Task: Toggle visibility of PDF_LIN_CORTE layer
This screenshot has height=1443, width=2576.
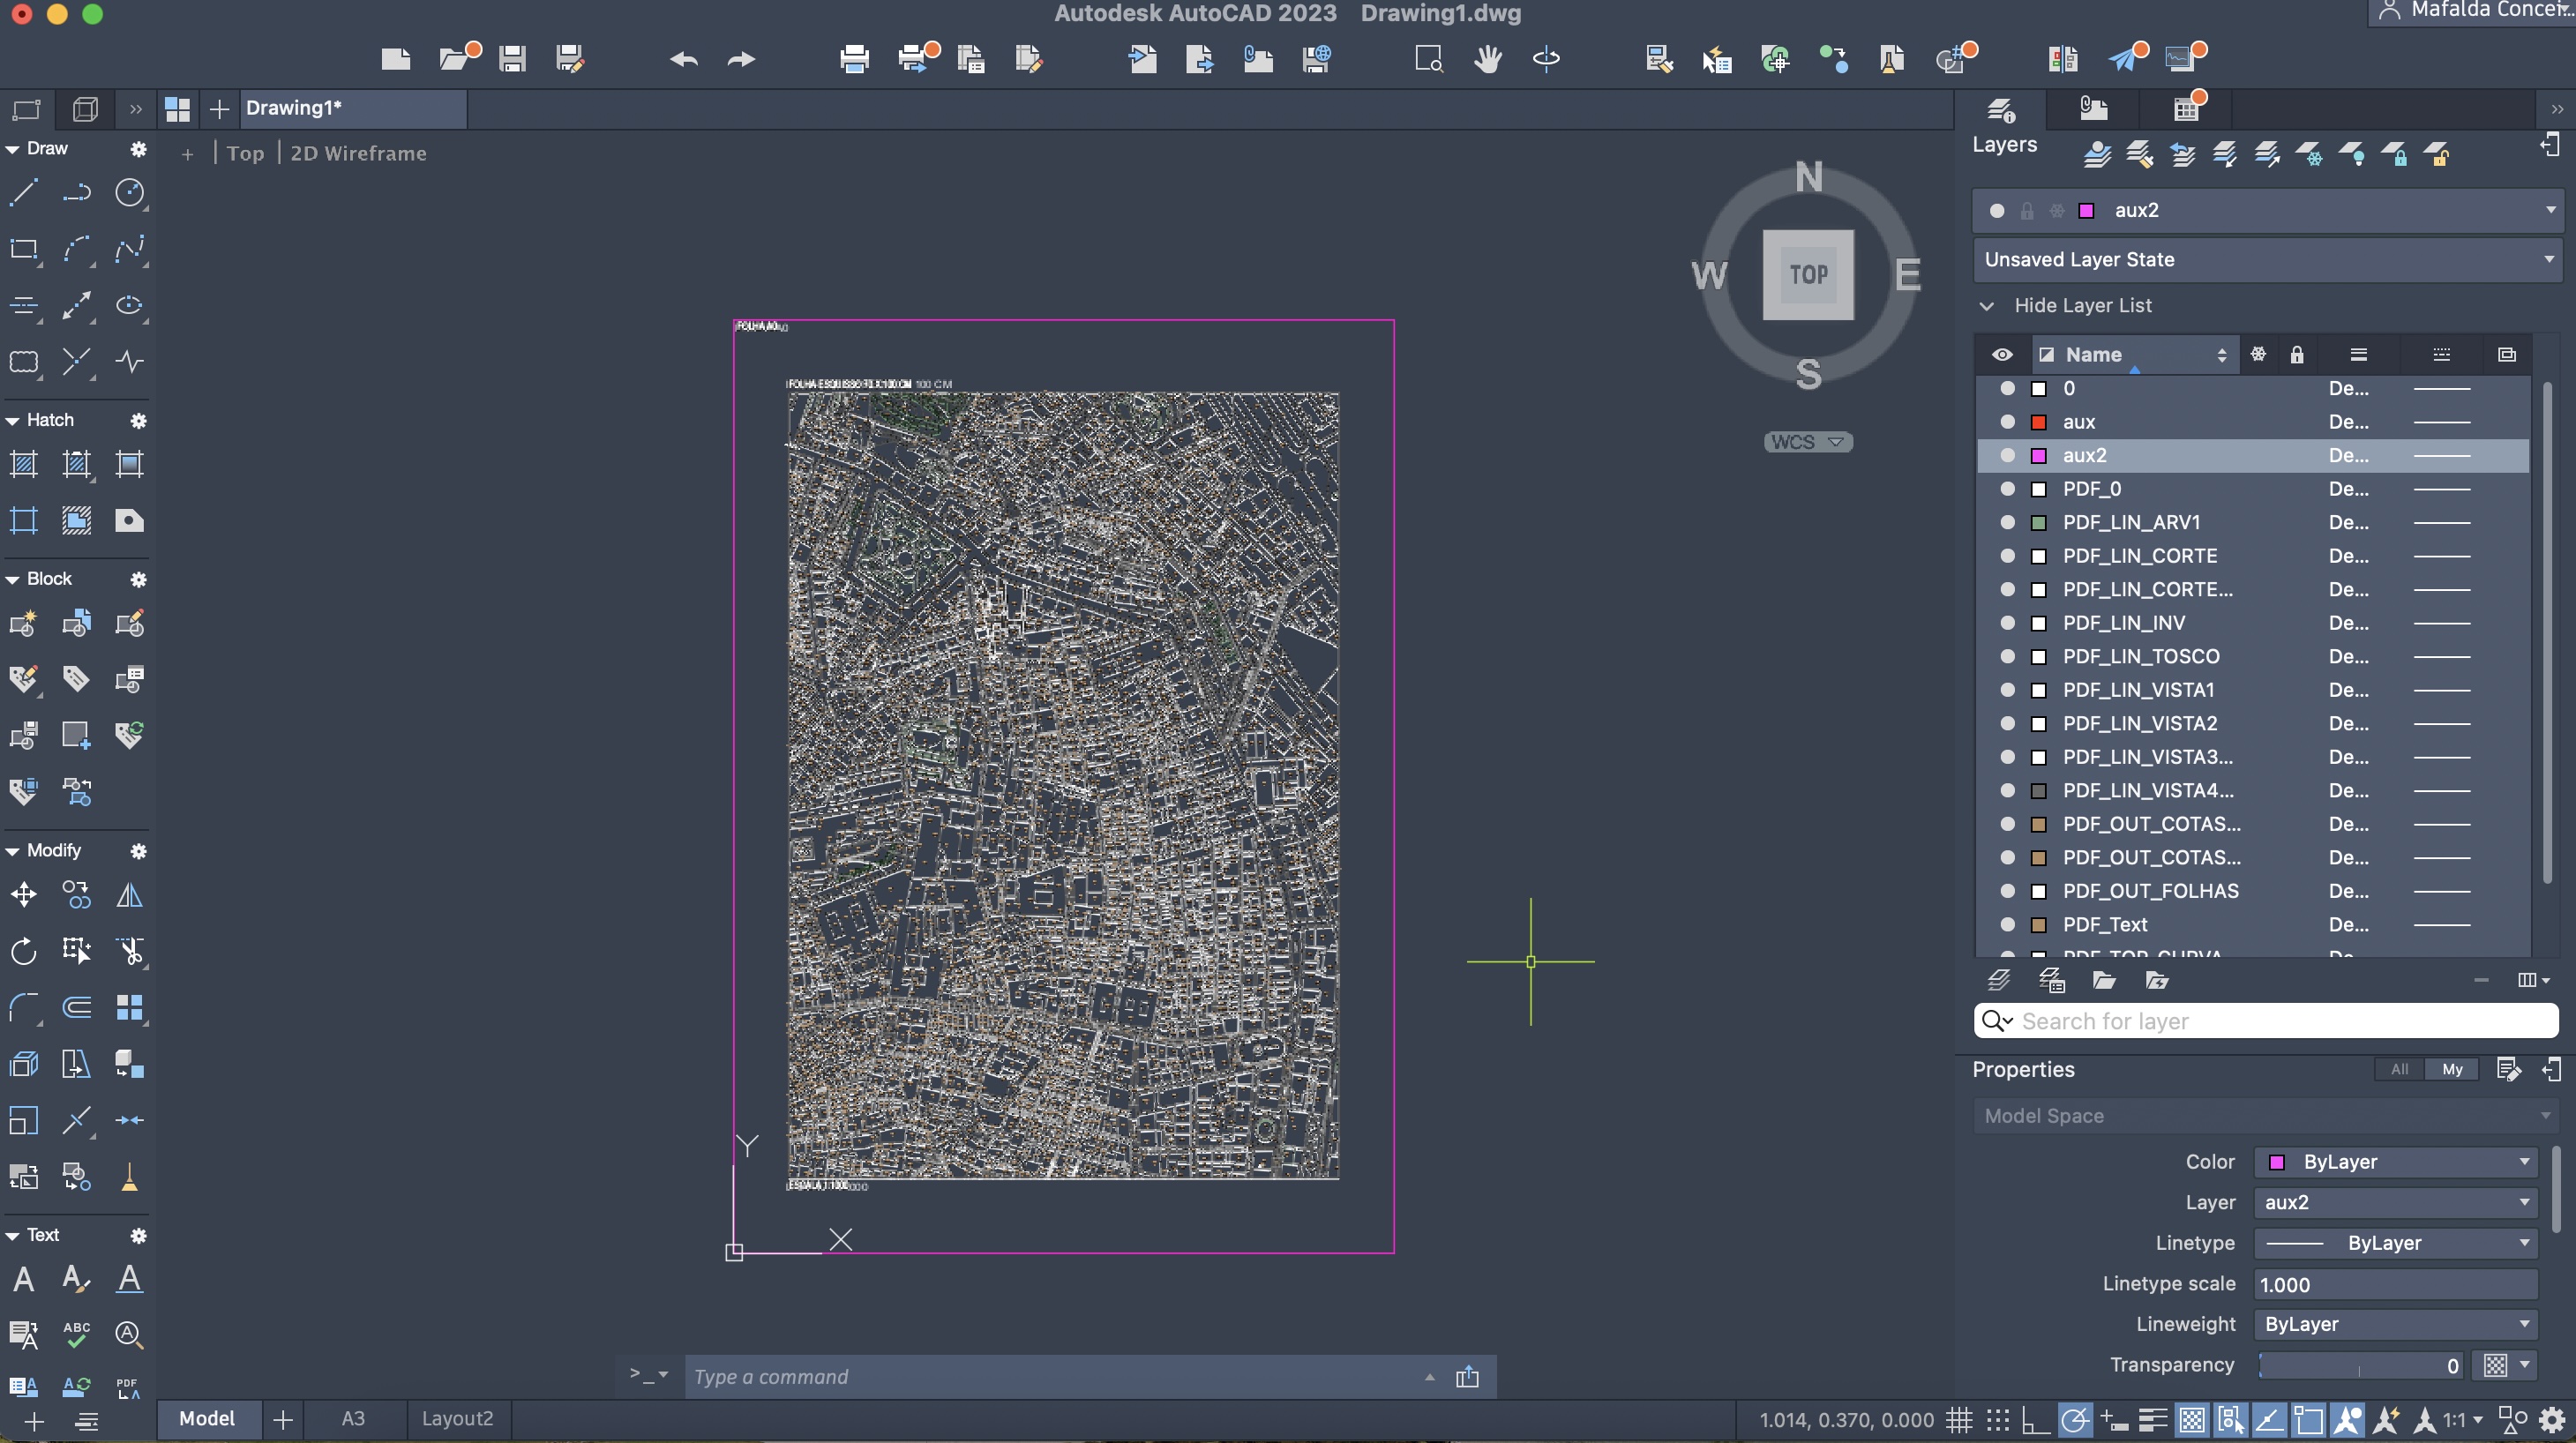Action: [x=2006, y=556]
